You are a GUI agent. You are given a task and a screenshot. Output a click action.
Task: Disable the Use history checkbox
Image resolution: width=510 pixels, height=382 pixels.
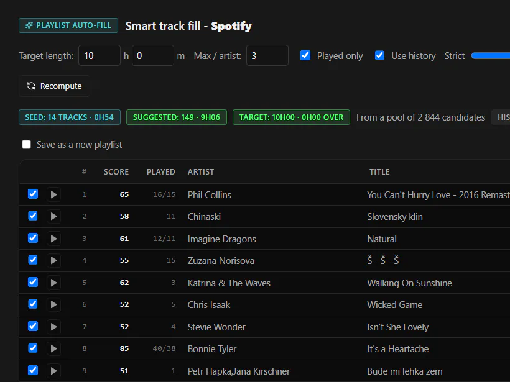click(379, 55)
